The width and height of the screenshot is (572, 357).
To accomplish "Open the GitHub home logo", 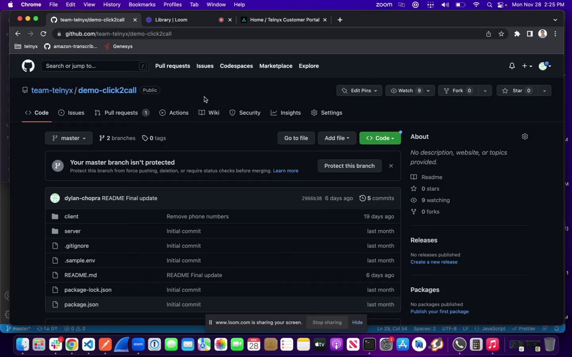I will tap(28, 66).
